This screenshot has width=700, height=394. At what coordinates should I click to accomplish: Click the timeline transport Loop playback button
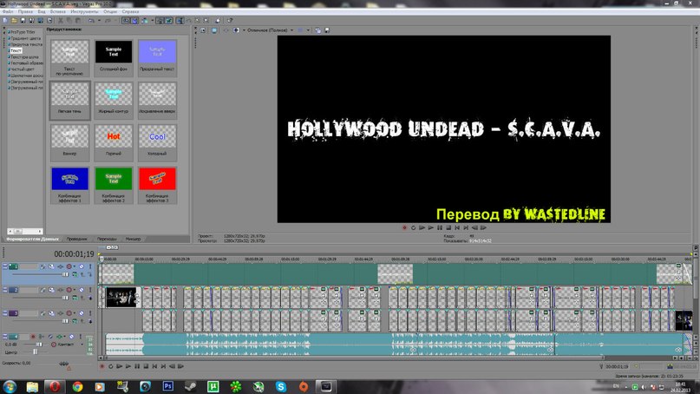pos(111,366)
